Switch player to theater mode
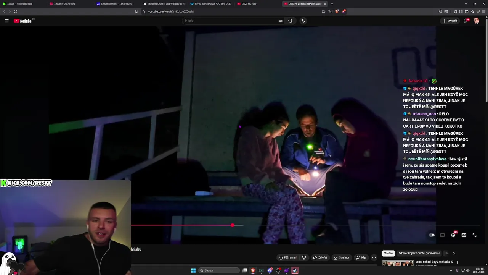488x275 pixels. coord(464,235)
